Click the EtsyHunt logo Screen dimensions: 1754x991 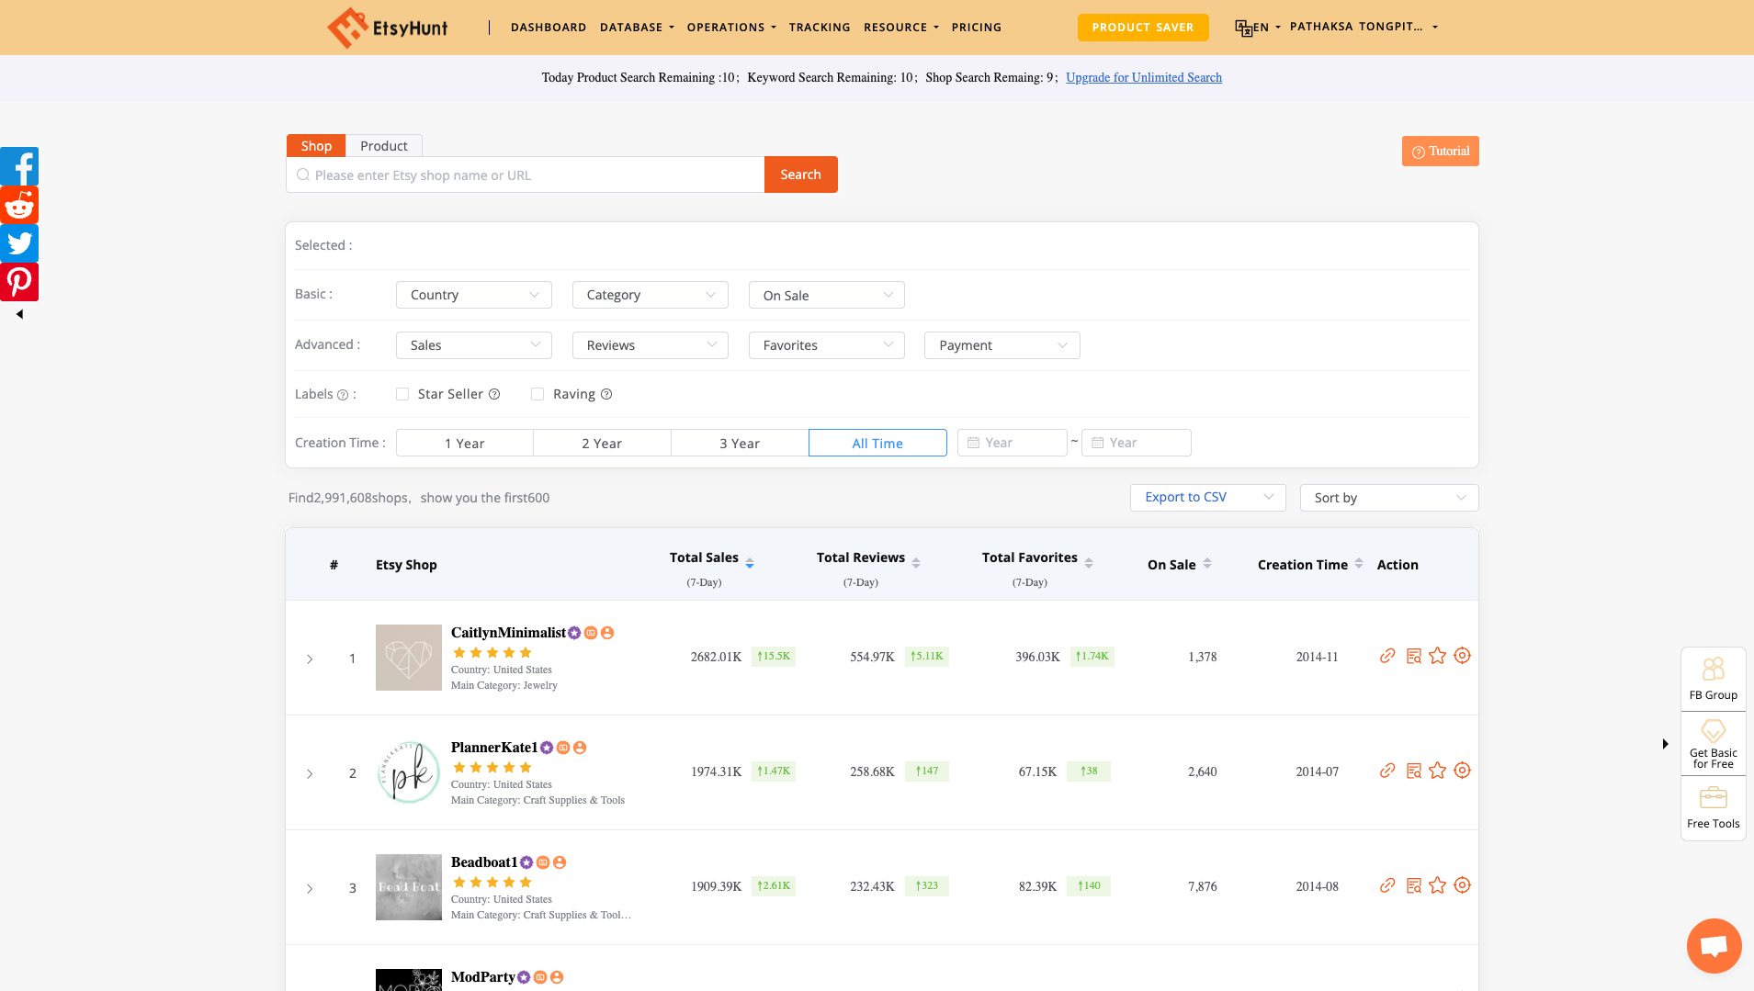point(387,27)
